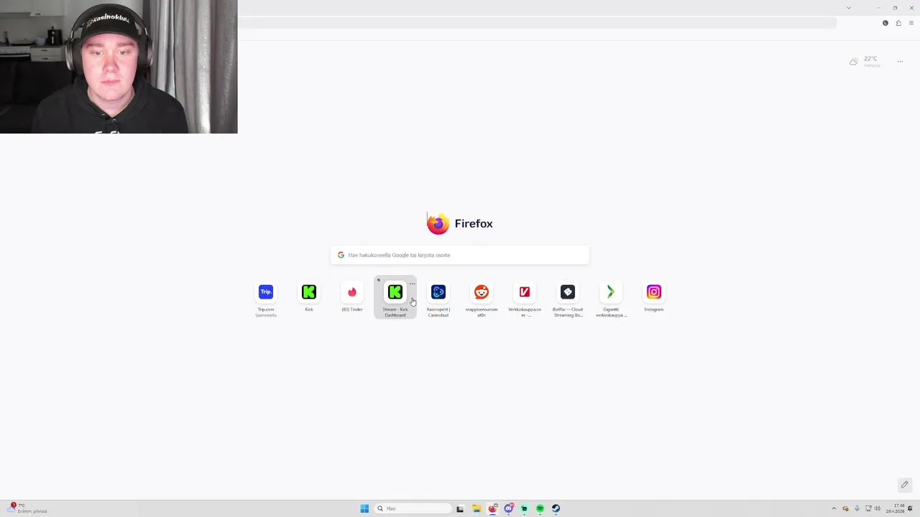Viewport: 920px width, 517px height.
Task: Open the Reddit snappisensuroimaton shortcut
Action: (482, 298)
